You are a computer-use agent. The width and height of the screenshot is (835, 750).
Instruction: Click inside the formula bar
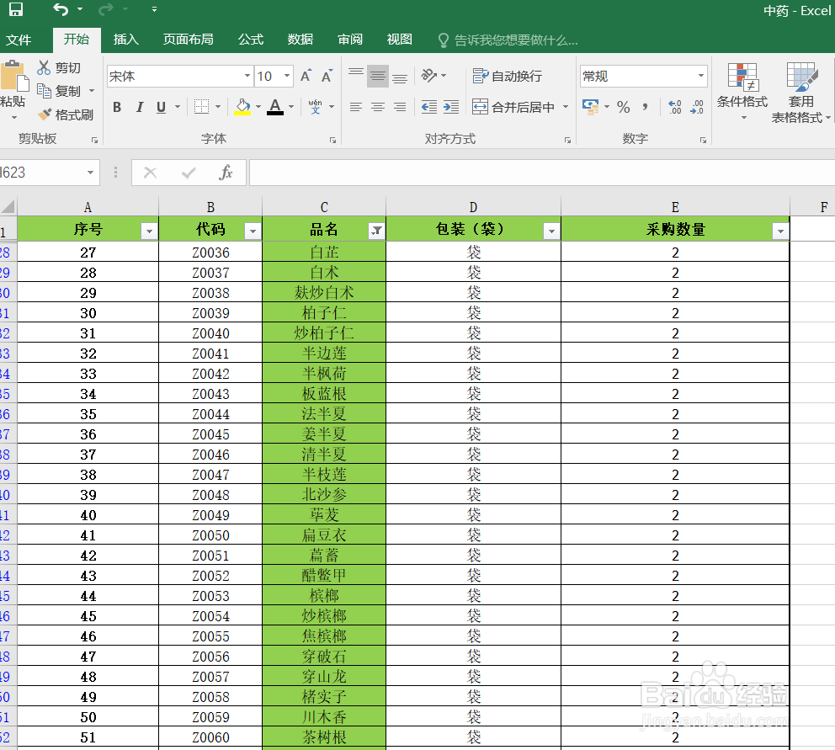[542, 173]
